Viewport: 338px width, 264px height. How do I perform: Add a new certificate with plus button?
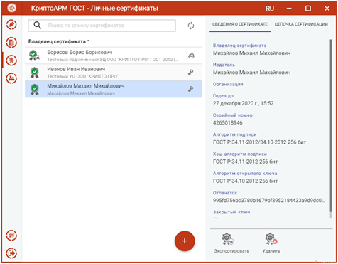tap(185, 241)
